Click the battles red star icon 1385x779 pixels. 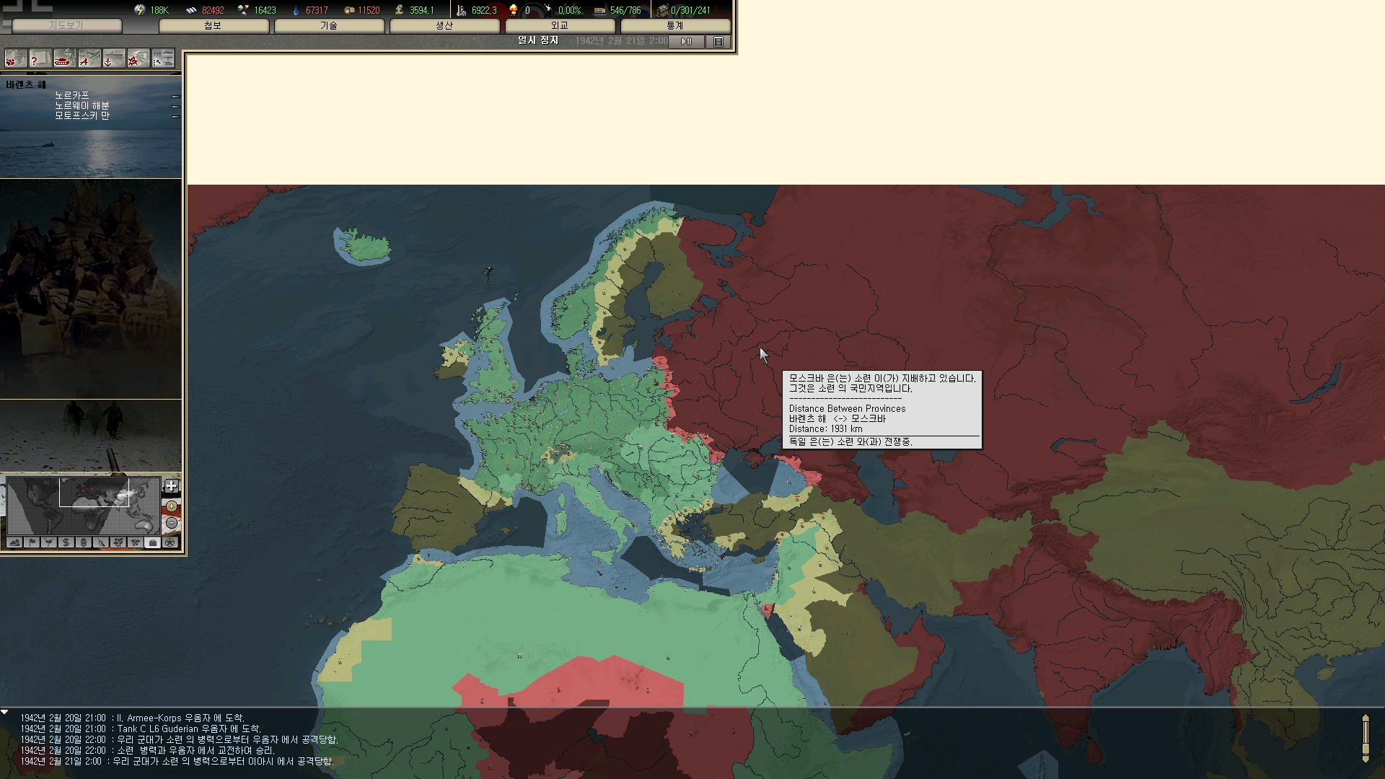coord(138,59)
